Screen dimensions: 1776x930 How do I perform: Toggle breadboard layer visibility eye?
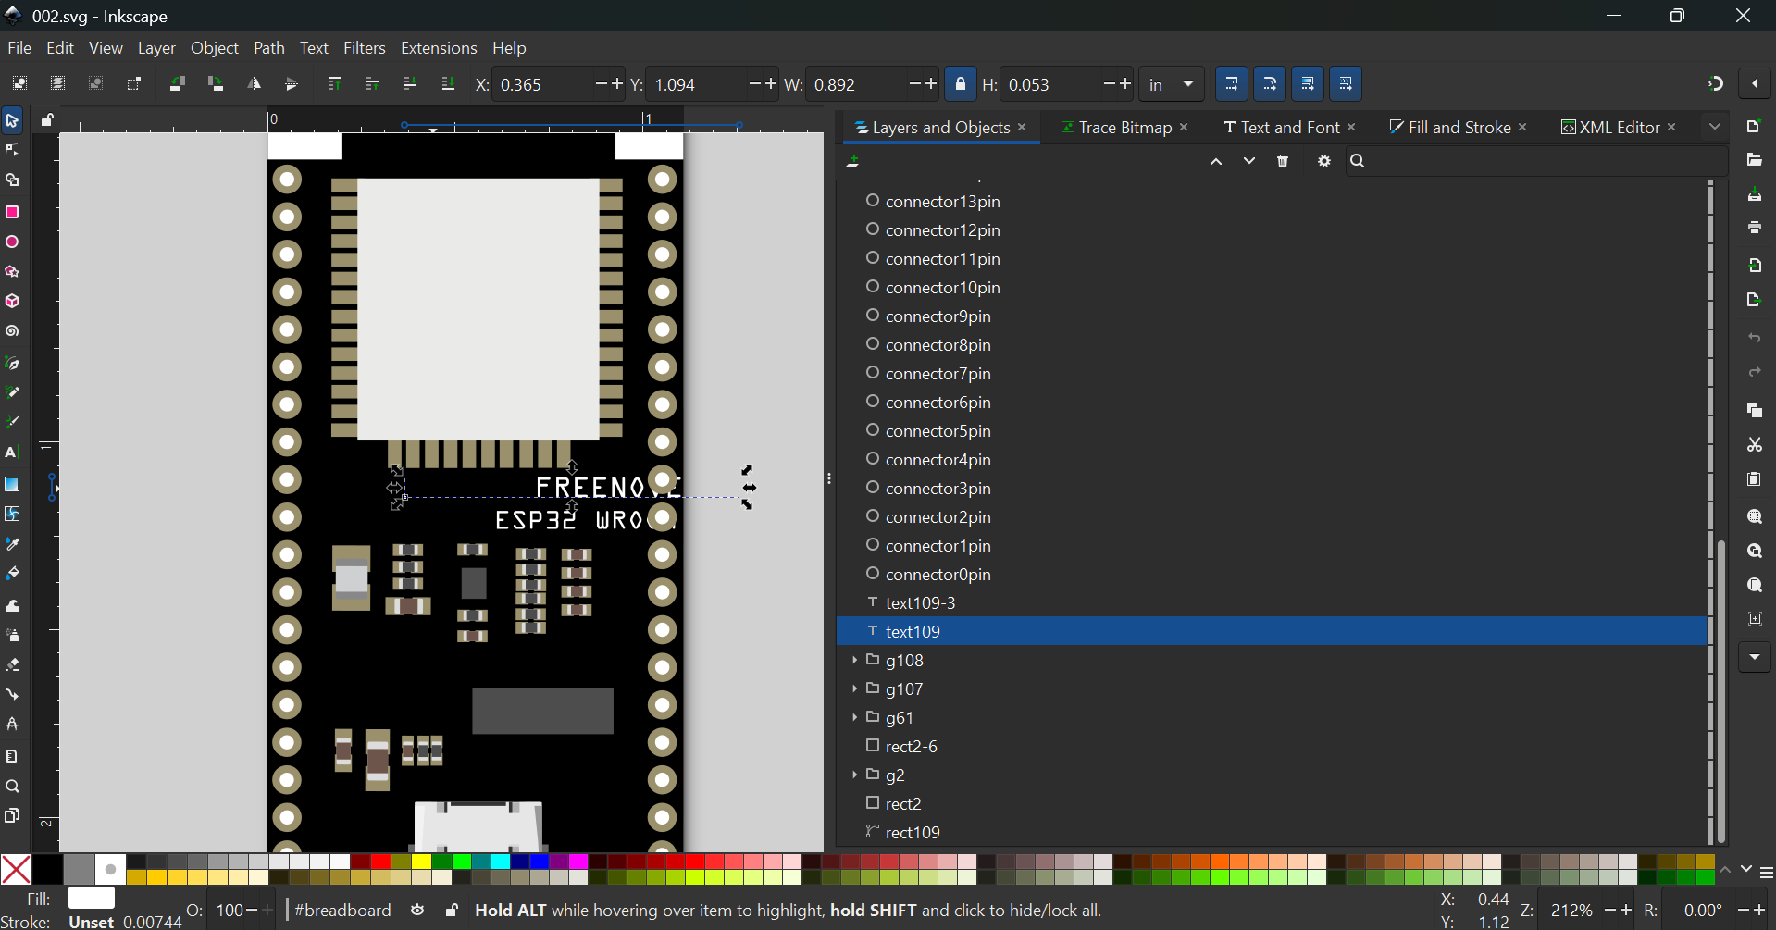pos(418,911)
